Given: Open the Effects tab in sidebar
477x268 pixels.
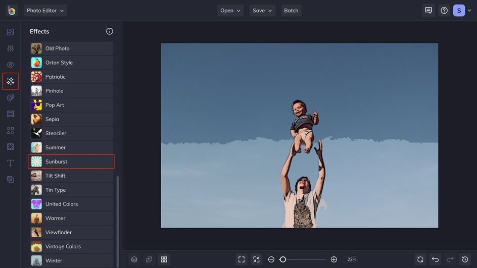Looking at the screenshot, I should (x=10, y=81).
